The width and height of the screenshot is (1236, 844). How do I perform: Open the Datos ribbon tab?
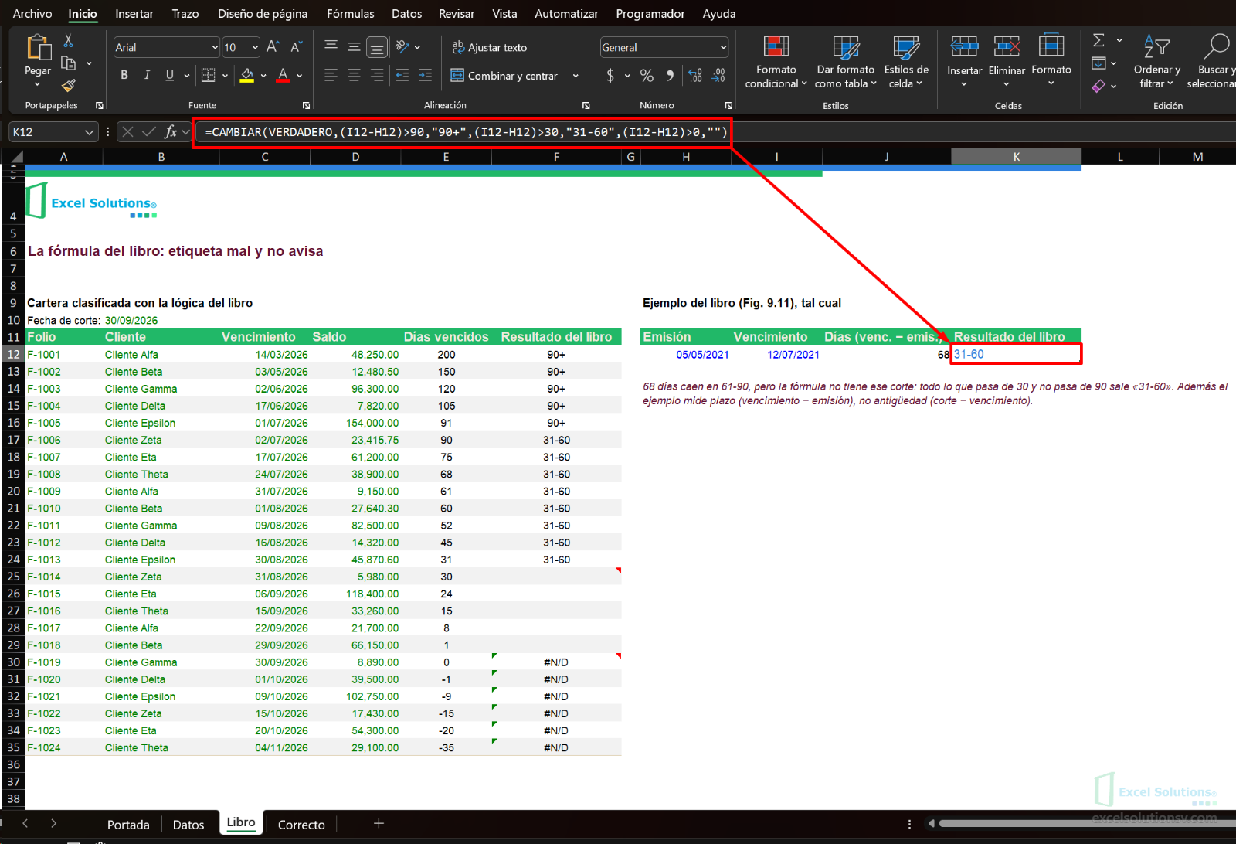407,14
